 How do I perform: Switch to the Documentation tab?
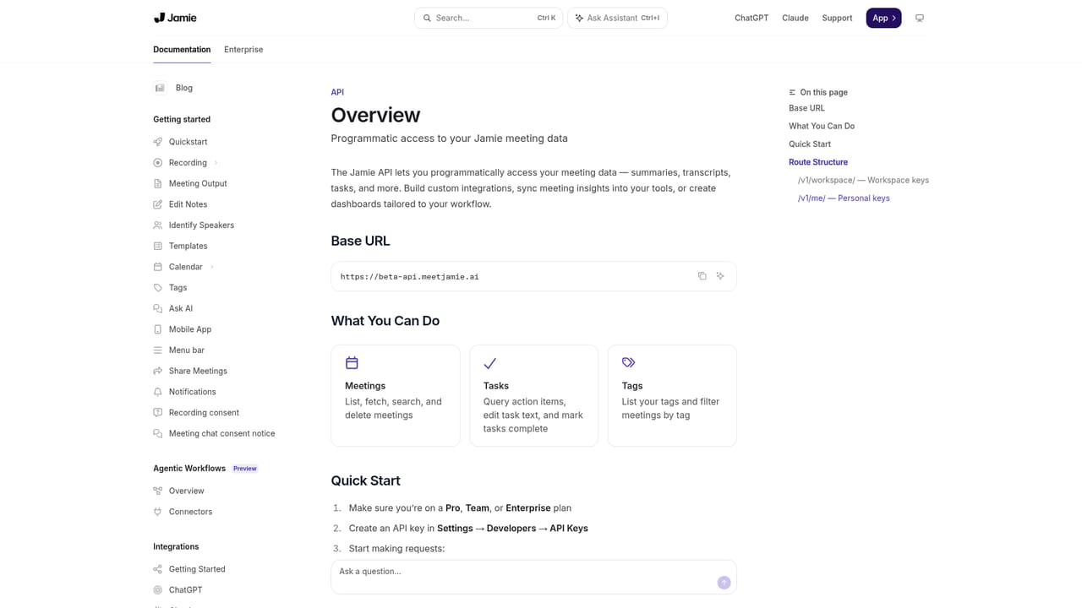coord(182,50)
